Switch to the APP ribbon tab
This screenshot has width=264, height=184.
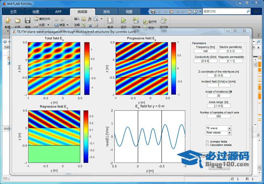pos(58,11)
